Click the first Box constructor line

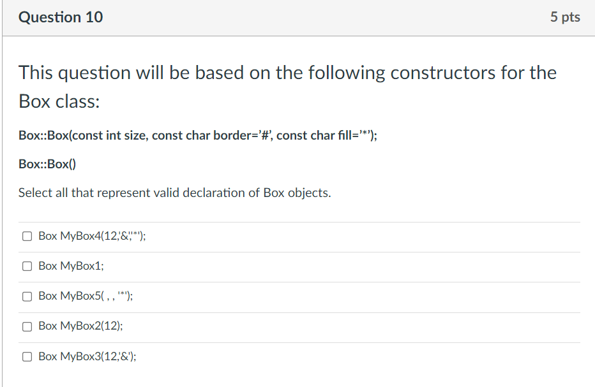click(x=197, y=135)
